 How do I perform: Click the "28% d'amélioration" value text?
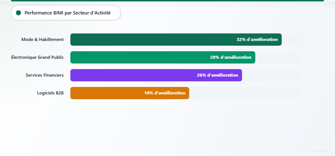230,57
